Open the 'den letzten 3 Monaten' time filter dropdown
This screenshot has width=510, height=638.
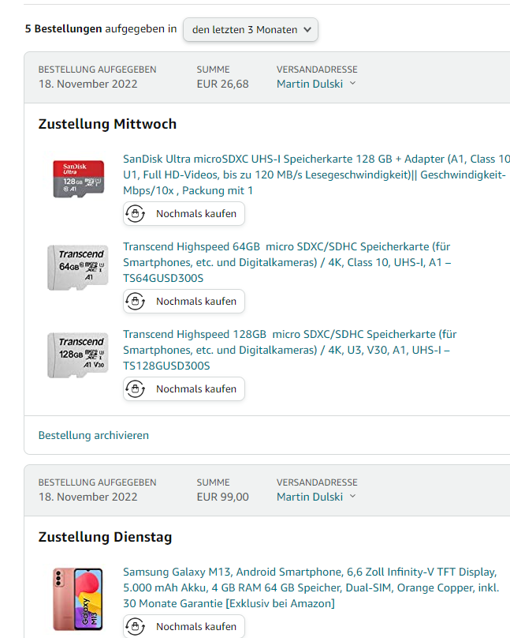[x=251, y=29]
